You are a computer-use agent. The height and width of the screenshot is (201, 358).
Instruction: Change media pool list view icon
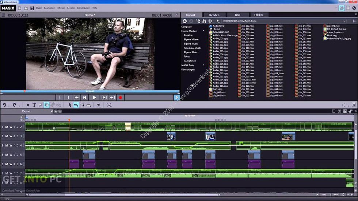pos(355,21)
